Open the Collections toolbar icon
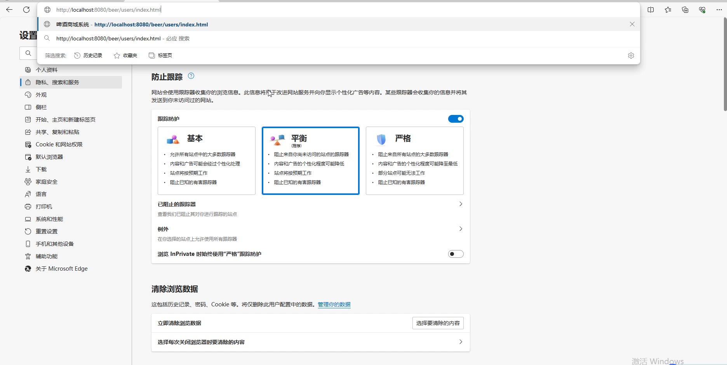 [685, 10]
